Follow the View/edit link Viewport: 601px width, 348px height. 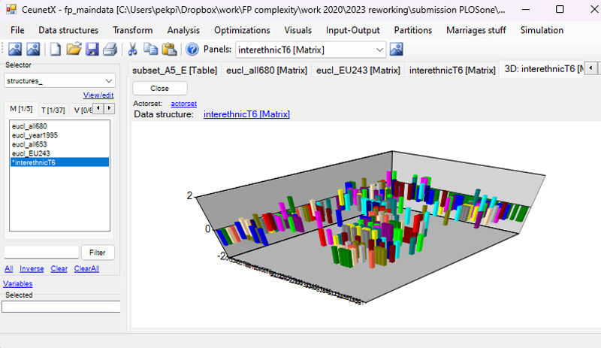pyautogui.click(x=98, y=95)
